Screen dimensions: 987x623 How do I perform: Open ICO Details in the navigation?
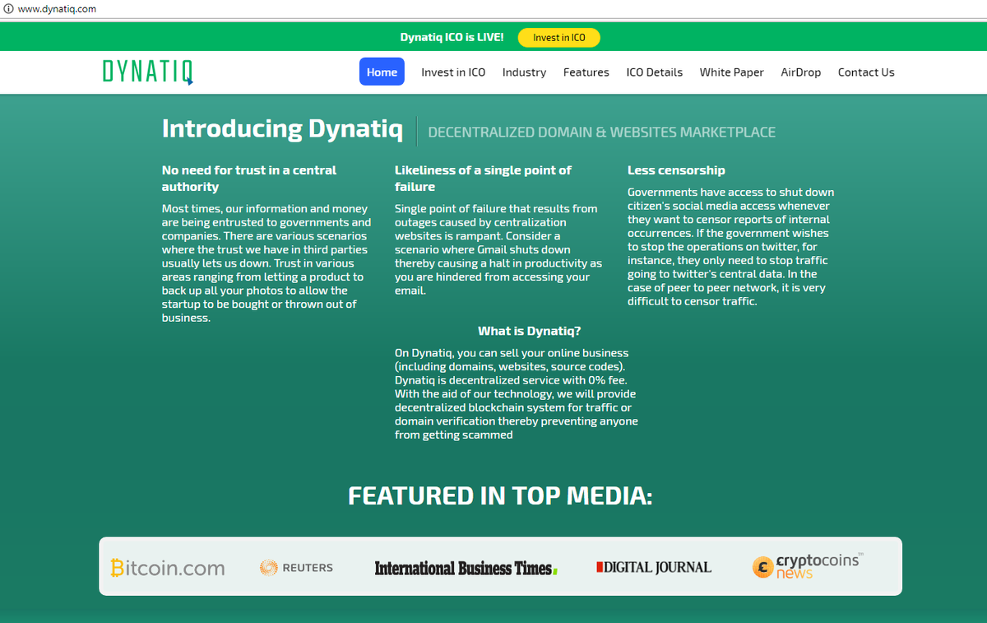point(655,72)
